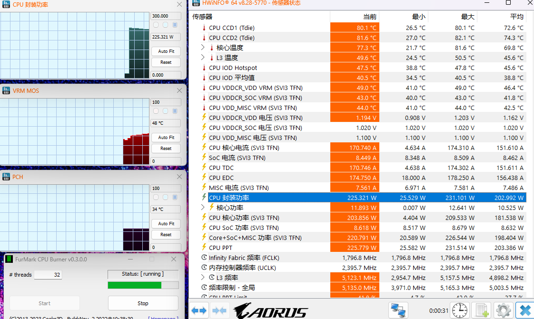Expand the L3 温度 sensor group
This screenshot has height=319, width=534.
[203, 58]
